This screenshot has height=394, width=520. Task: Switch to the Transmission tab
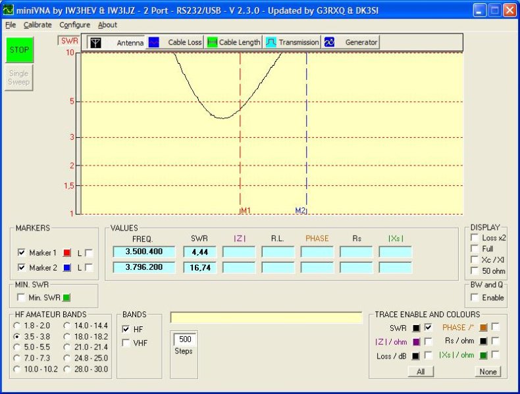coord(292,42)
